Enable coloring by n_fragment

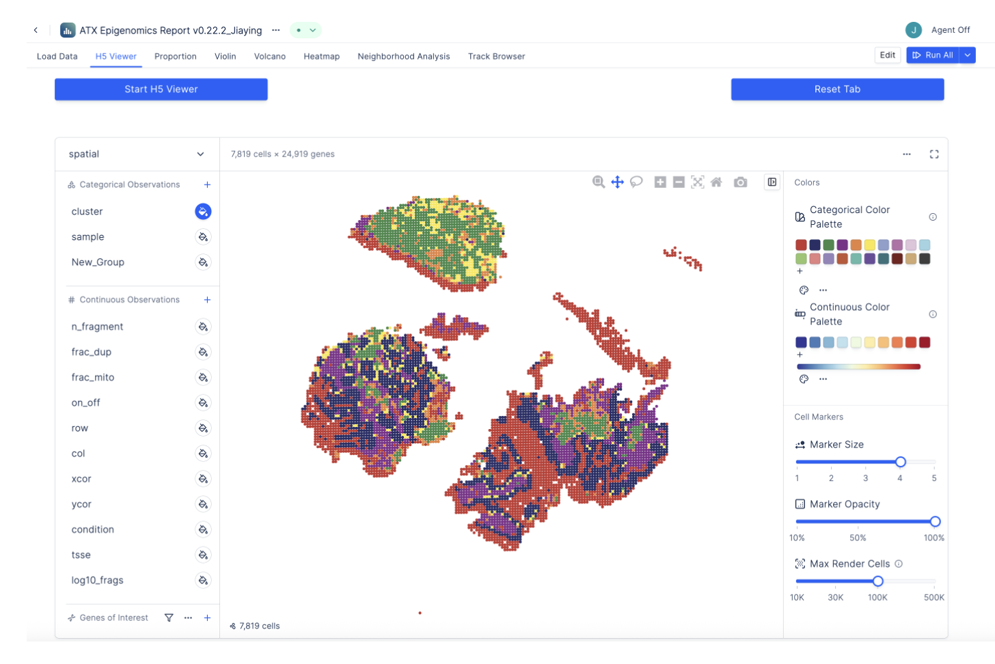[203, 327]
